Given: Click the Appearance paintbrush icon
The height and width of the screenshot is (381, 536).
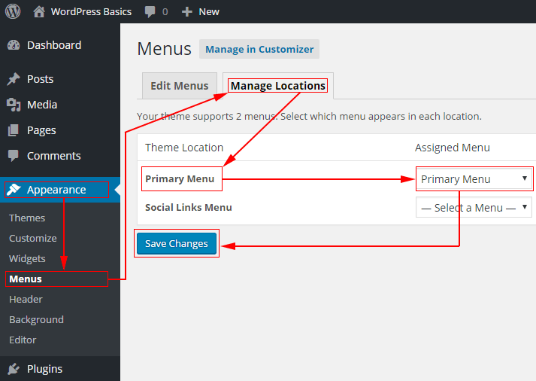Looking at the screenshot, I should [x=14, y=189].
